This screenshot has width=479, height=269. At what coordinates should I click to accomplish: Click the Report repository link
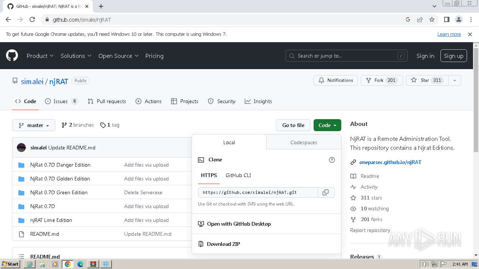tap(370, 230)
